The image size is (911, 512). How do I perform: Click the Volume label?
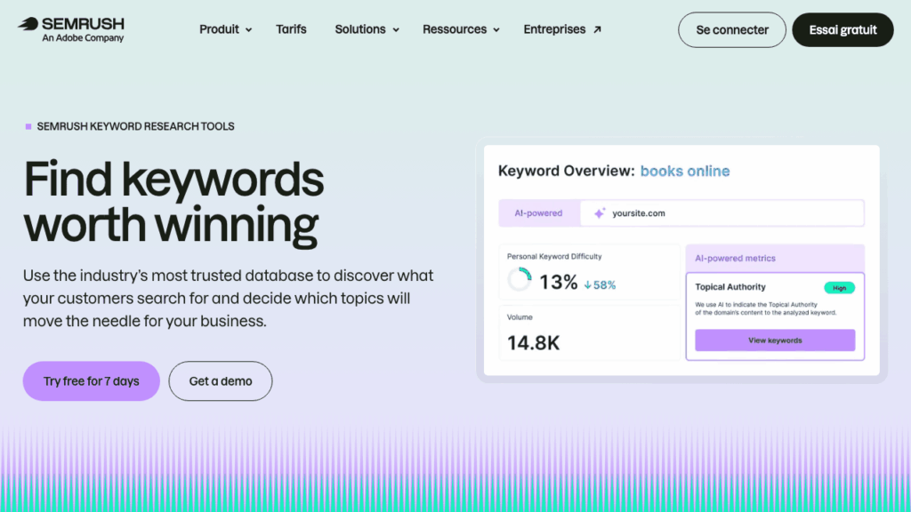pos(520,317)
